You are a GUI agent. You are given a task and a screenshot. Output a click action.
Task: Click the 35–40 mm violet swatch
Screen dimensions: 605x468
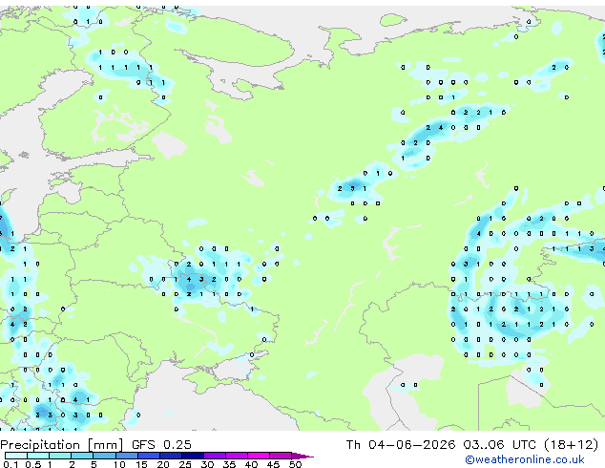click(x=236, y=456)
